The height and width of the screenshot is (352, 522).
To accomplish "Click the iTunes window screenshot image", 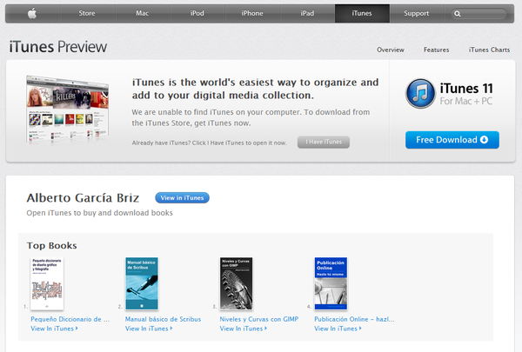I will pyautogui.click(x=67, y=110).
